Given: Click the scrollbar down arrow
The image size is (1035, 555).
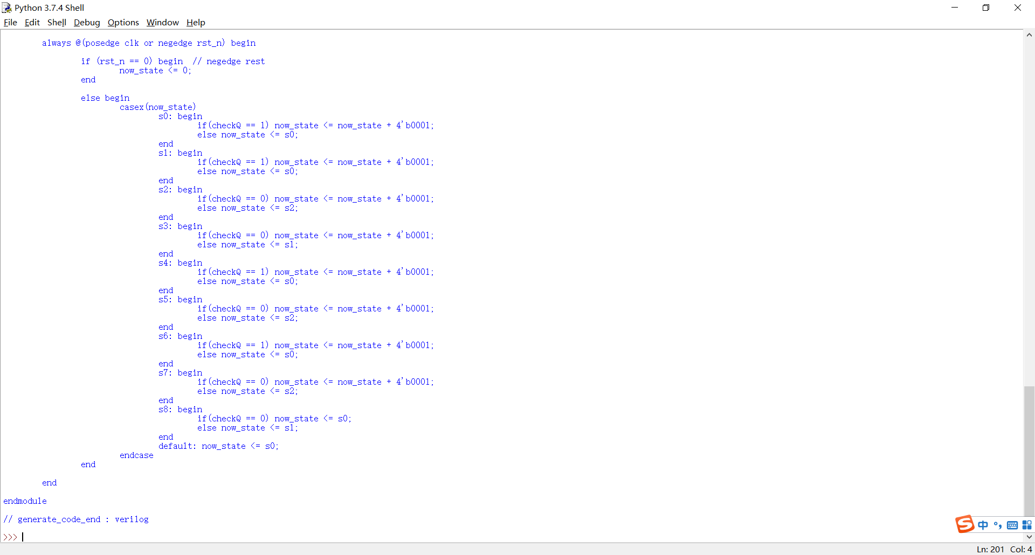Looking at the screenshot, I should coord(1029,537).
